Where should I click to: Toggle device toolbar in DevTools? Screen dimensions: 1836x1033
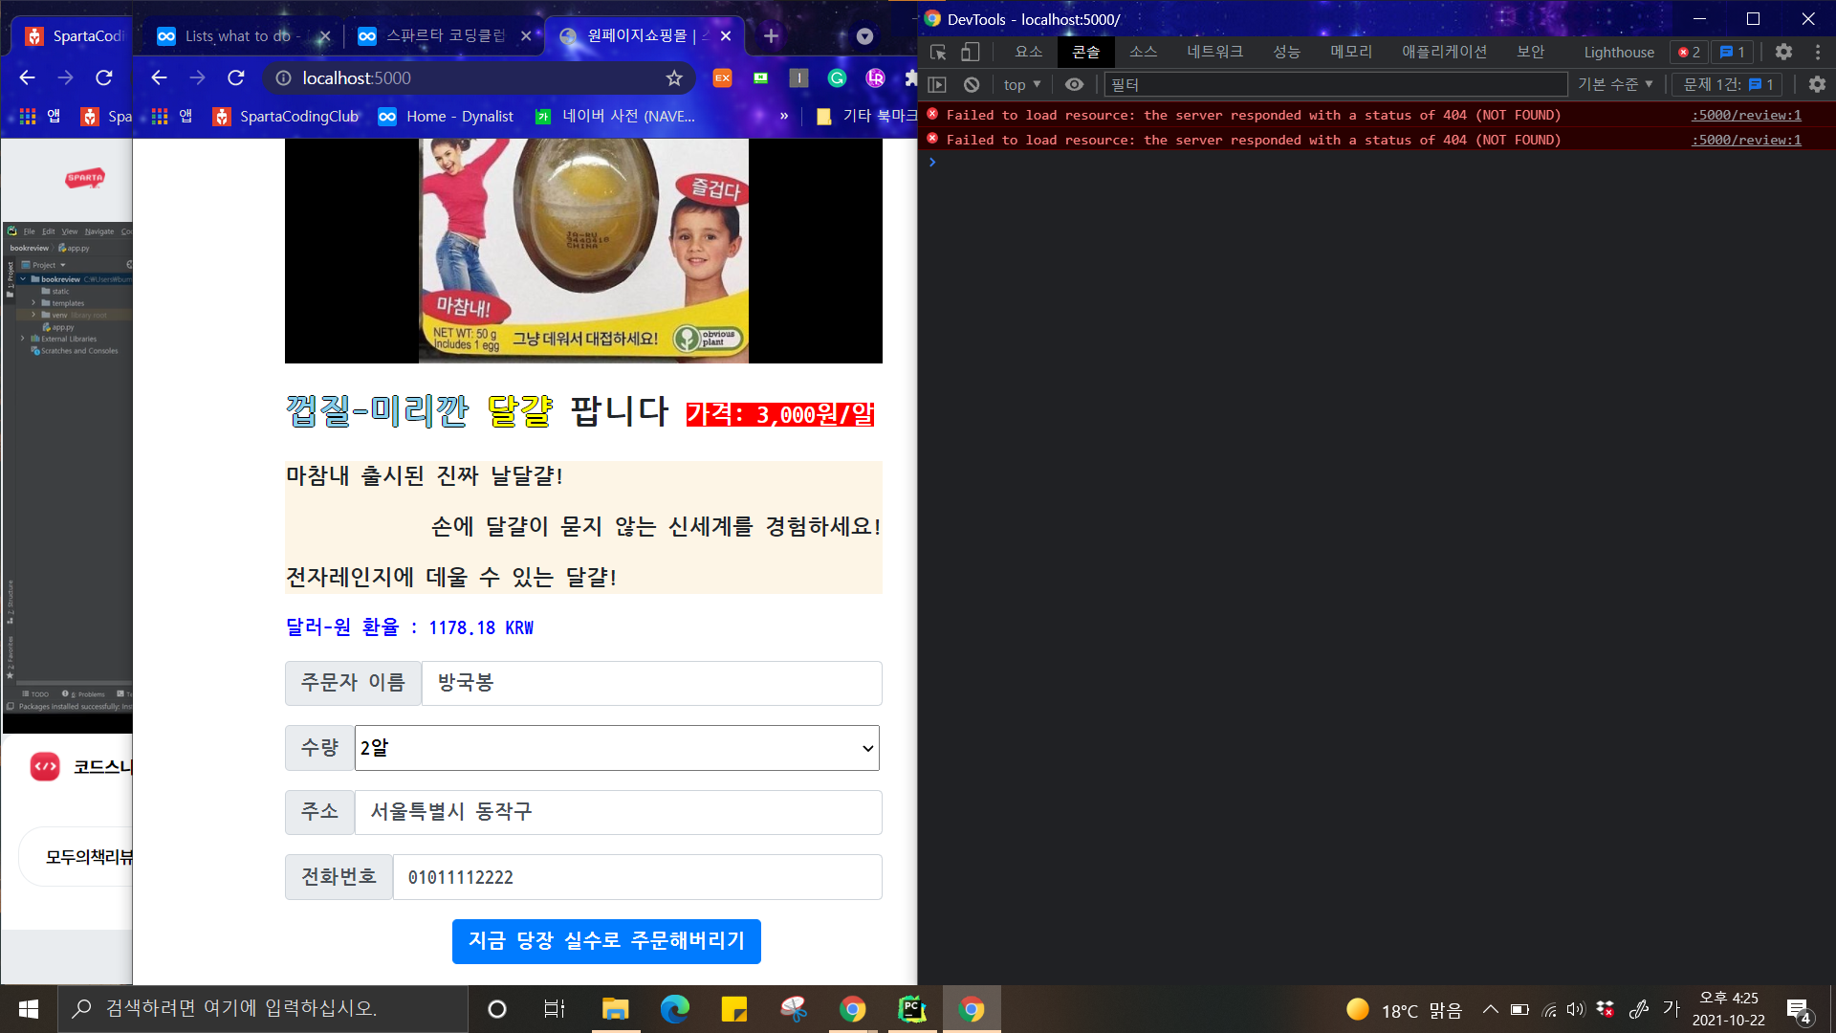[x=970, y=53]
